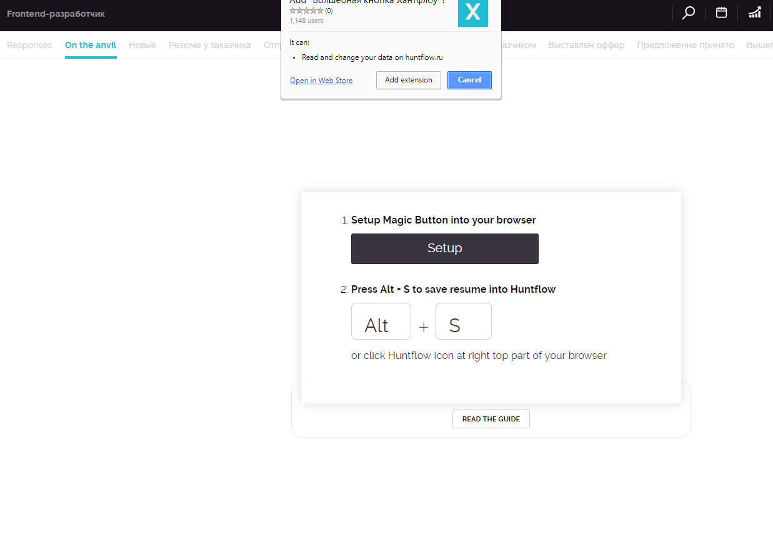This screenshot has height=560, width=773.
Task: Select the On the anvil tab
Action: pyautogui.click(x=91, y=45)
